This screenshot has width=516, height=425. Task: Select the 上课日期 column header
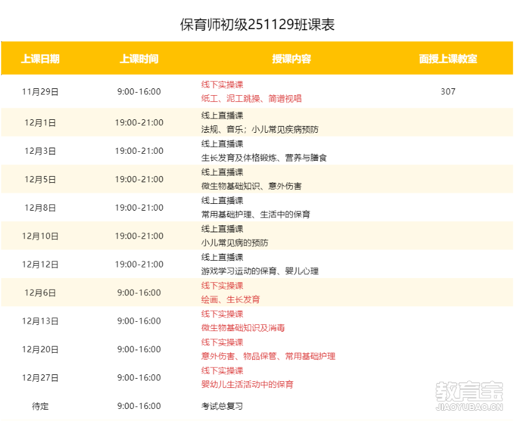tap(40, 59)
